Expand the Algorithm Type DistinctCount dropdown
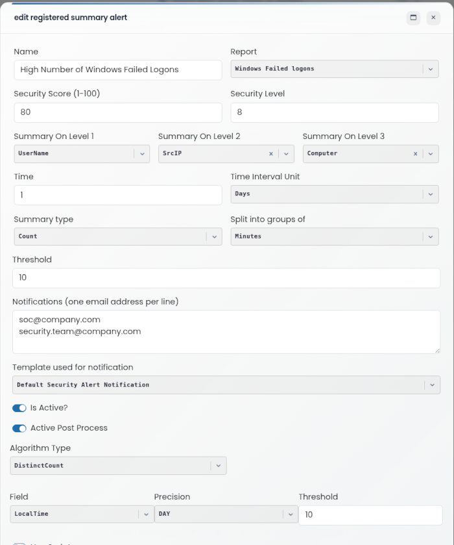The width and height of the screenshot is (454, 545). coord(118,466)
